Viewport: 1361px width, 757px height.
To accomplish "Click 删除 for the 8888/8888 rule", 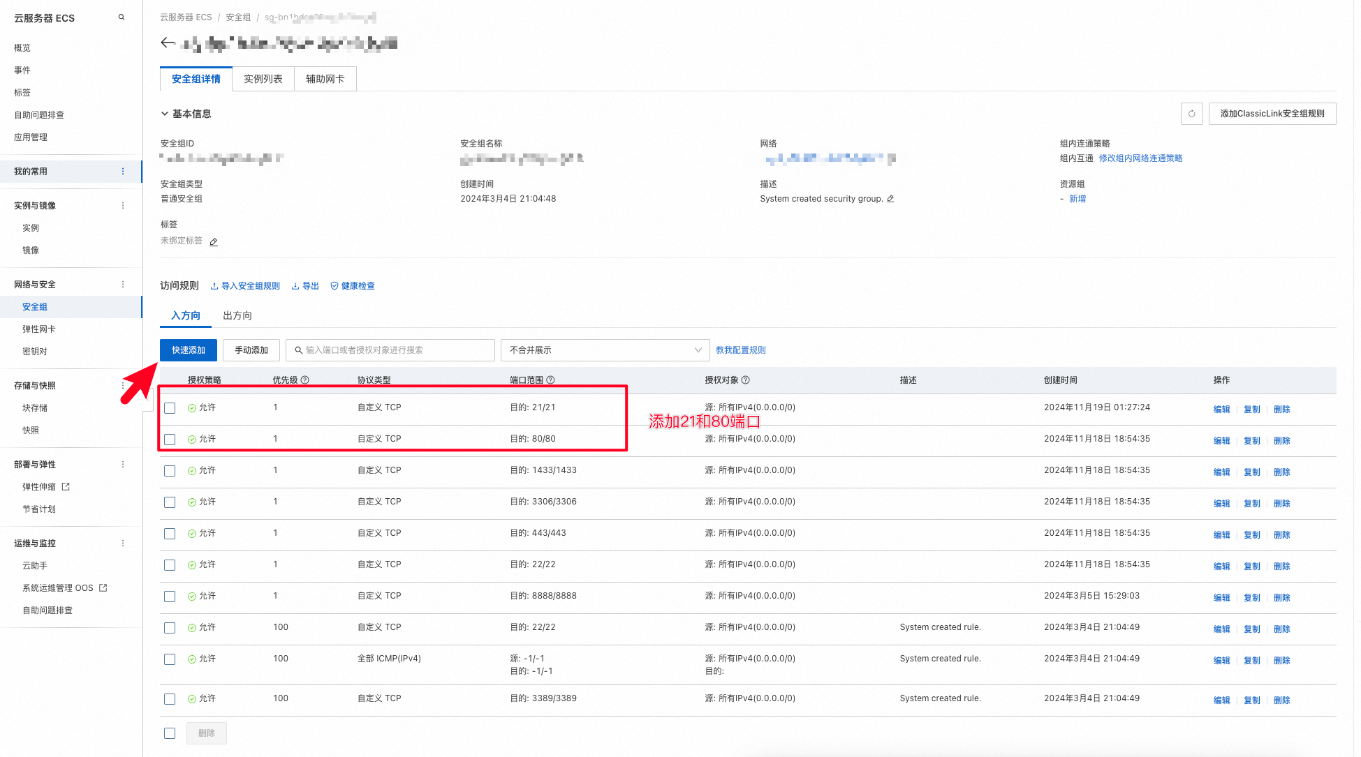I will [x=1282, y=598].
